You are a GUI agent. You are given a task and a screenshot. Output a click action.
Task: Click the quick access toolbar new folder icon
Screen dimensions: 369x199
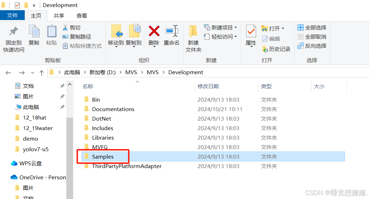[26, 5]
